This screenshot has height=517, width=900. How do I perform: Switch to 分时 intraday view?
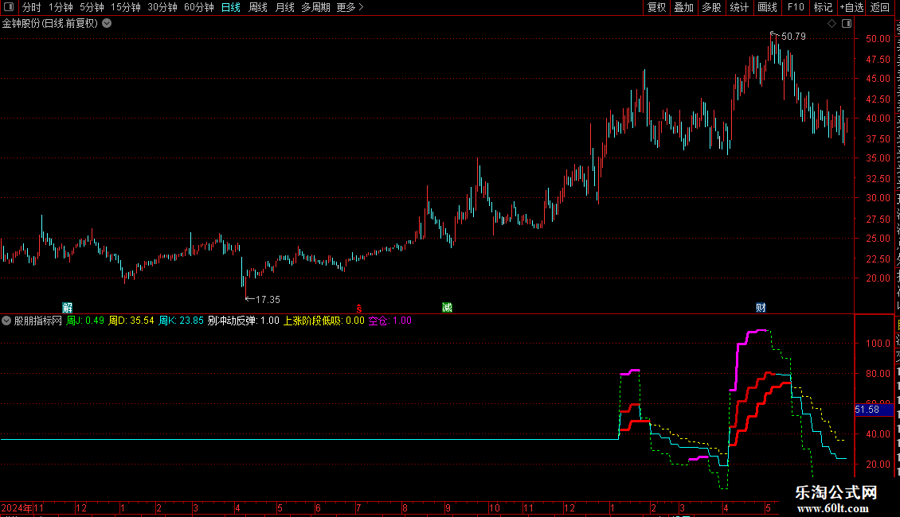coord(32,7)
